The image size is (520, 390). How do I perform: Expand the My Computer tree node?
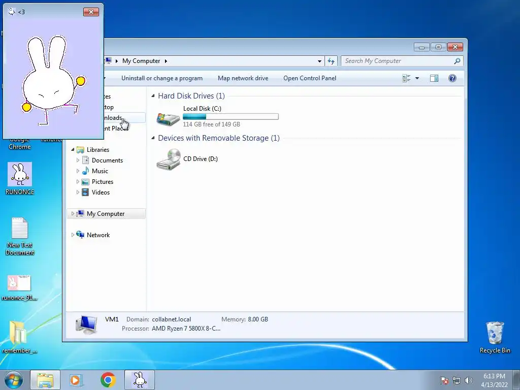pos(73,214)
